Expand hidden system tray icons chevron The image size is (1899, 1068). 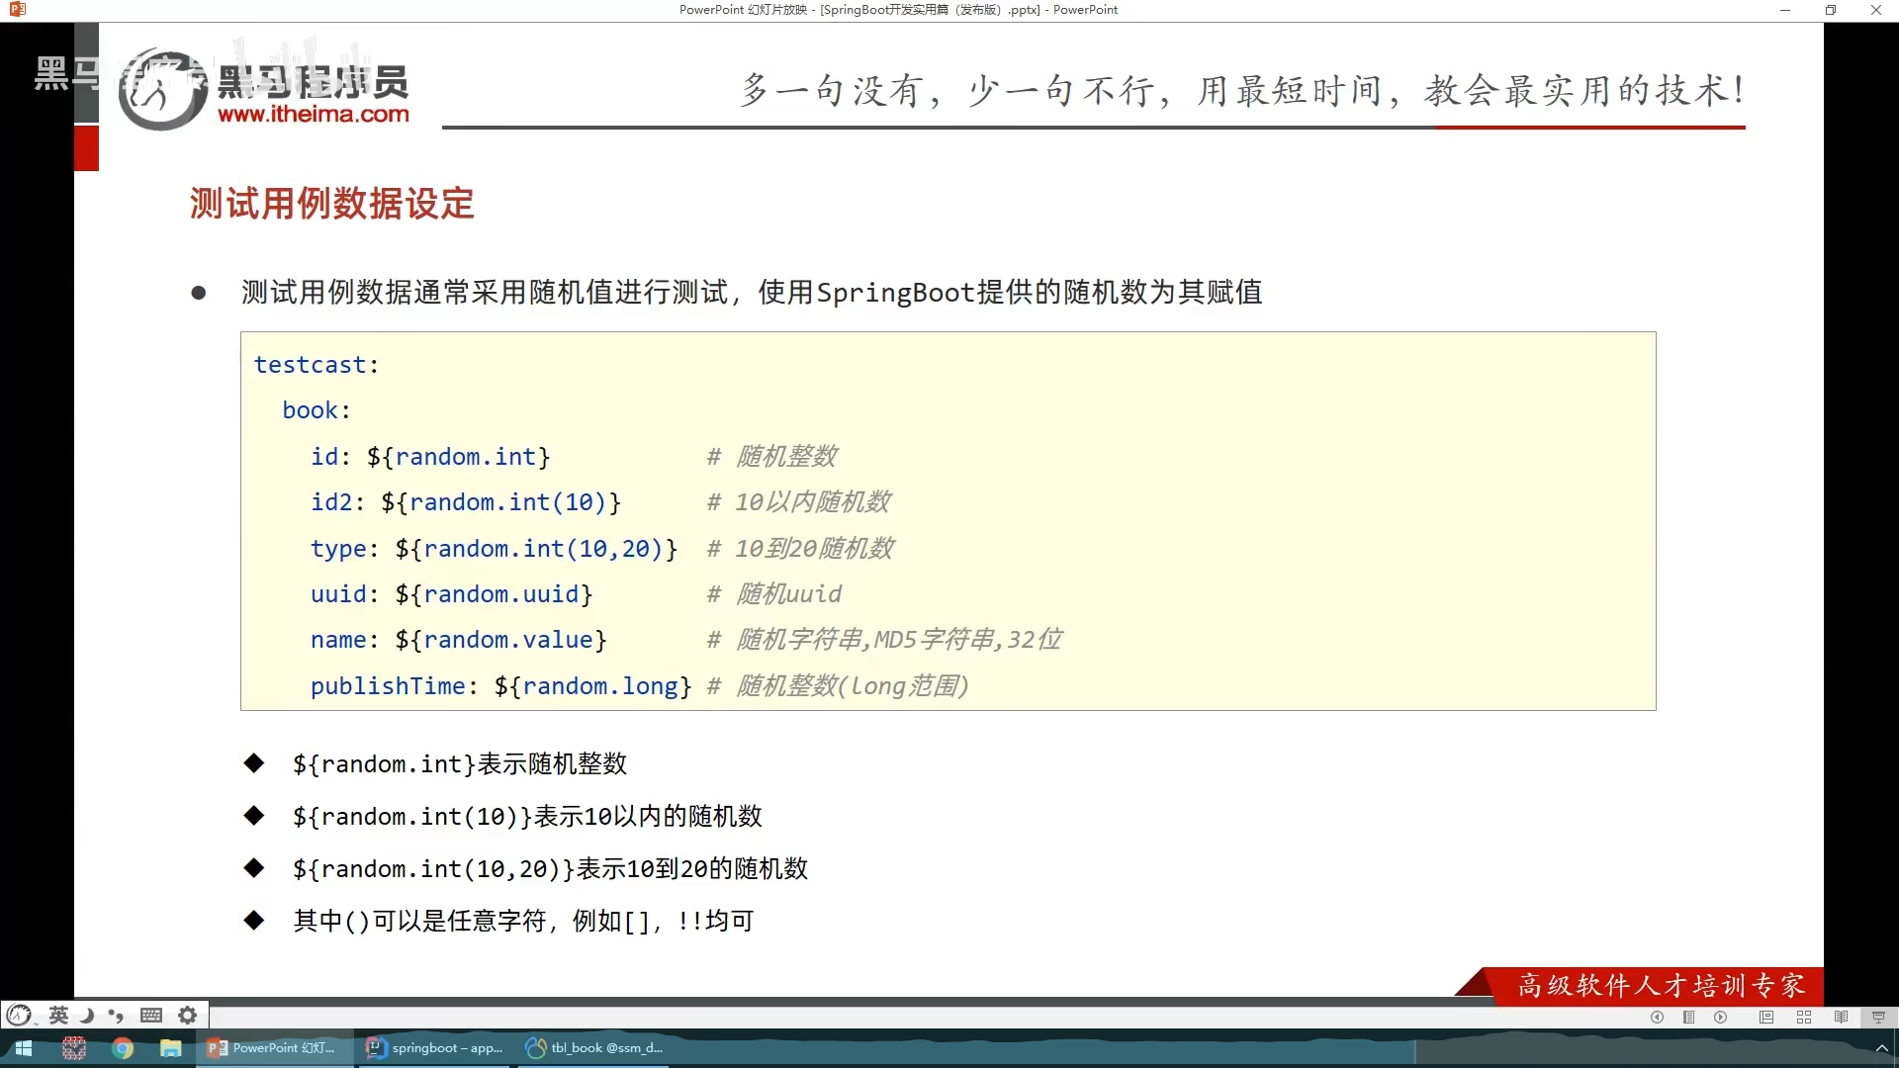[x=1882, y=1048]
